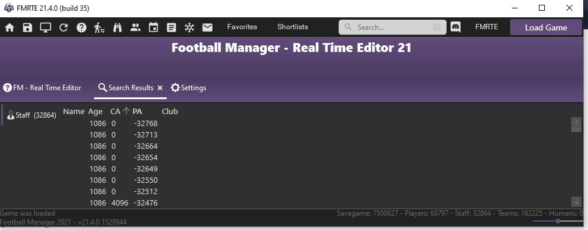The height and width of the screenshot is (230, 588).
Task: Click the snowflake freeze icon
Action: click(x=189, y=27)
